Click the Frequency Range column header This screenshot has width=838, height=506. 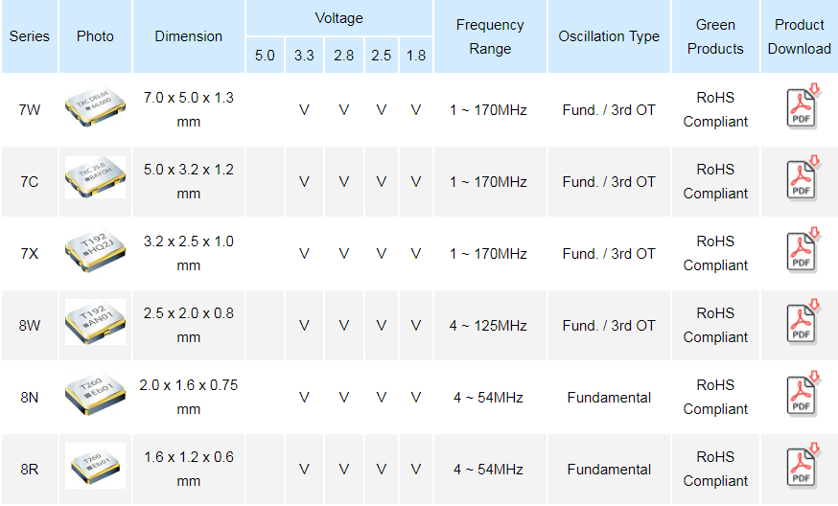tap(490, 36)
